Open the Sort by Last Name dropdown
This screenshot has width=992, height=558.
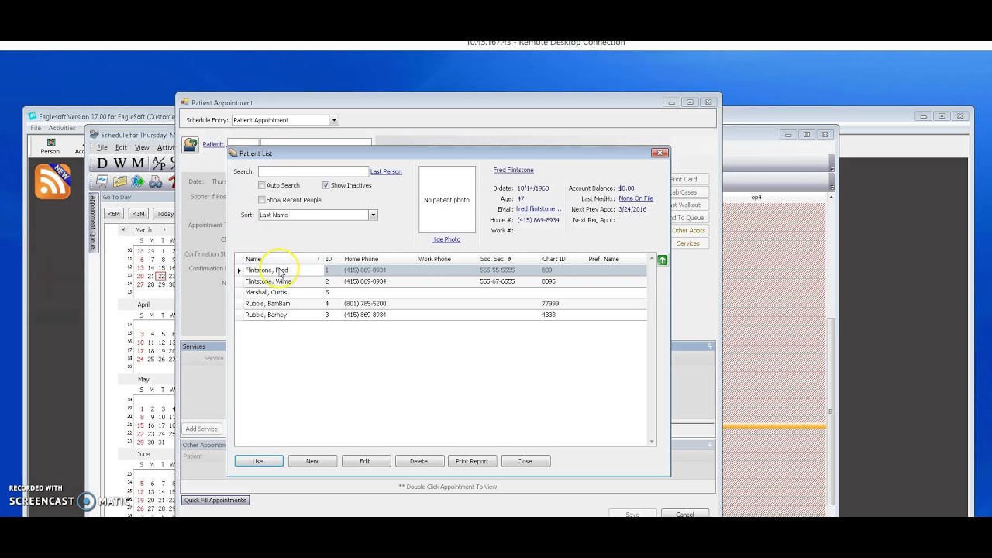point(373,215)
